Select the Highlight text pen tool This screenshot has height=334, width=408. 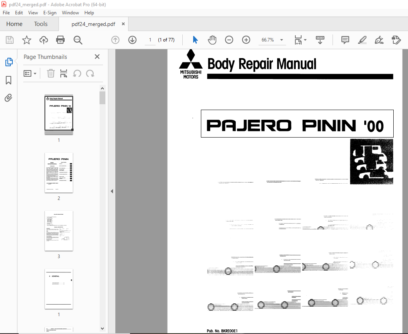(x=362, y=40)
